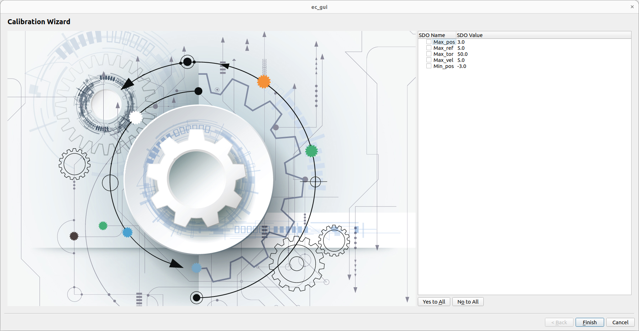639x331 pixels.
Task: Click No to All button
Action: (x=468, y=302)
